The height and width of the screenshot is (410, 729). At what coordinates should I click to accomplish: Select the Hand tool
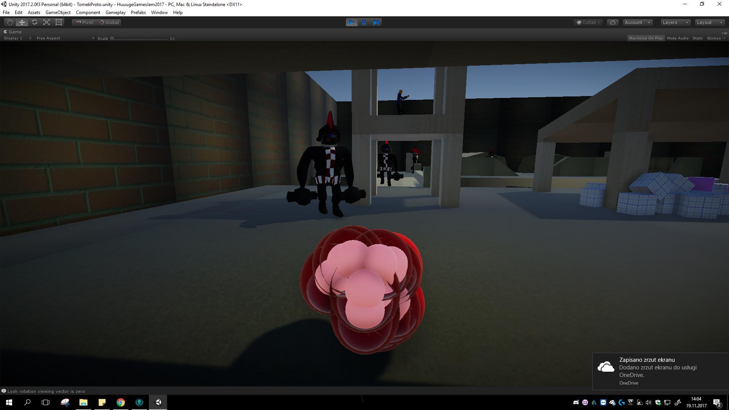pos(10,22)
